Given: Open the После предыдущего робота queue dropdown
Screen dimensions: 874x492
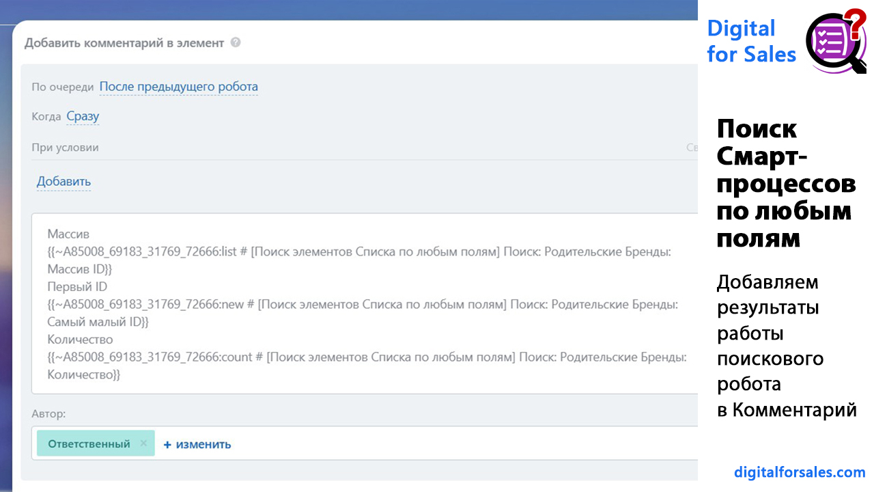Looking at the screenshot, I should click(x=179, y=87).
